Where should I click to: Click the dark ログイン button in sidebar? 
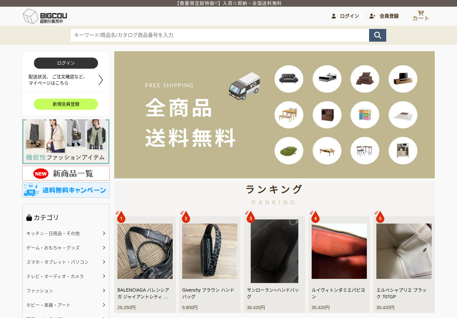66,63
